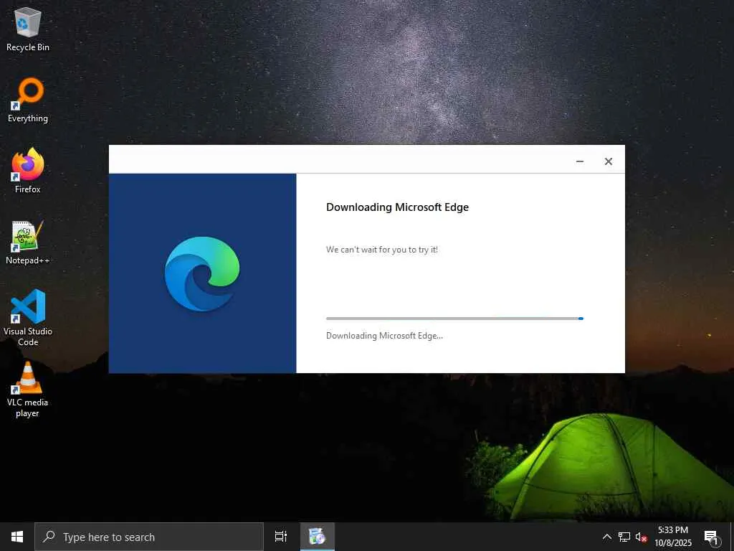Click the muted volume tray icon
734x551 pixels.
tap(641, 537)
